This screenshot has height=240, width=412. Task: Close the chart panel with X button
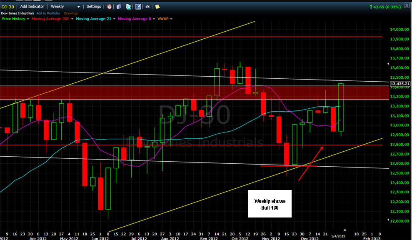(407, 5)
